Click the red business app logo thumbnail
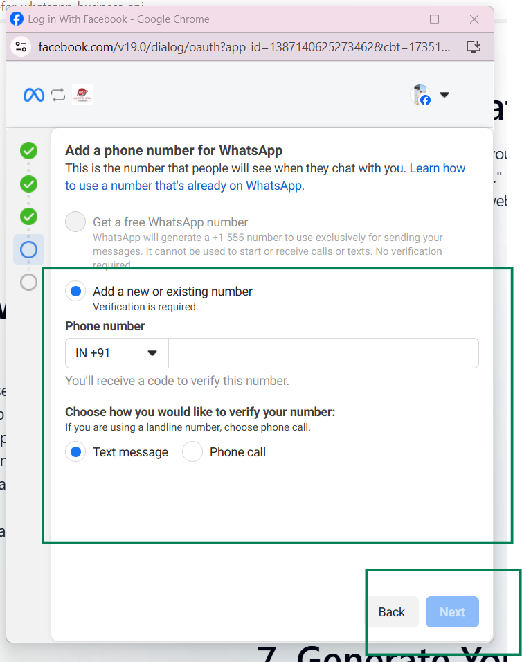 82,95
